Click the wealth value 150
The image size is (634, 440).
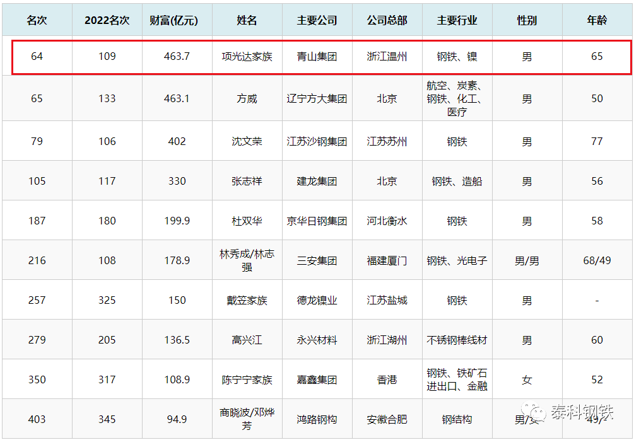pos(177,300)
